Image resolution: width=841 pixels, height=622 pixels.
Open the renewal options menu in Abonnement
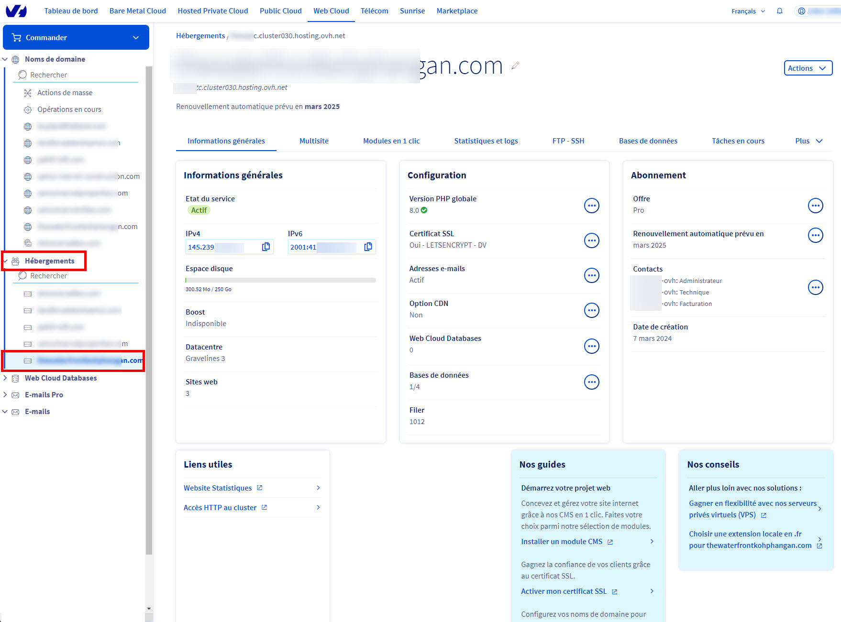click(816, 235)
